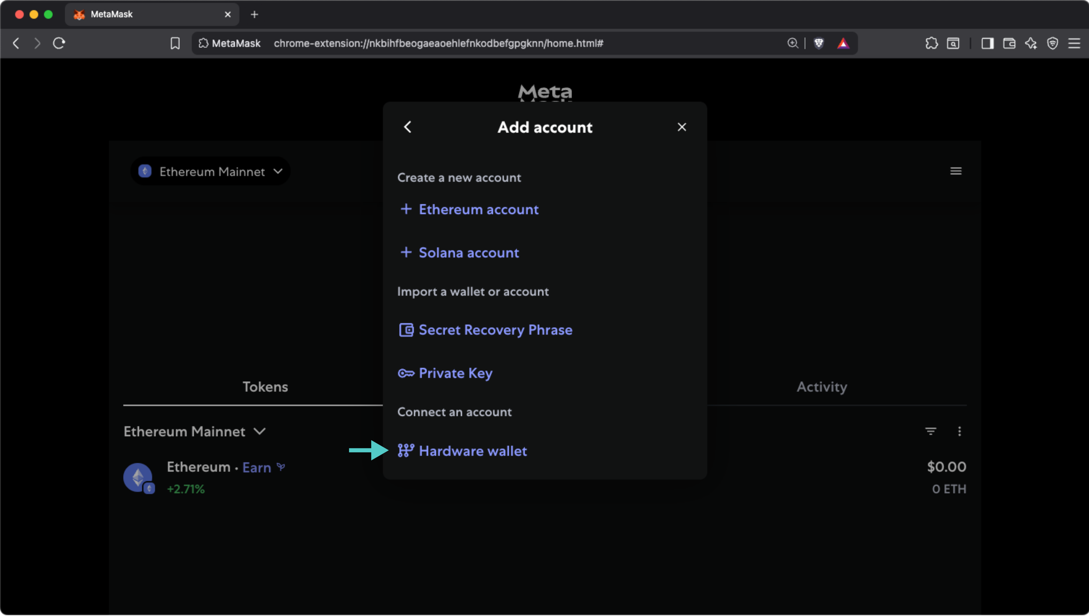Click the address bar URL
Viewport: 1089px width, 616px height.
coord(438,43)
